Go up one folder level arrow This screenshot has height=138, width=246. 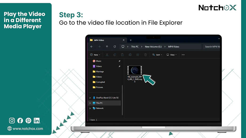(107, 47)
